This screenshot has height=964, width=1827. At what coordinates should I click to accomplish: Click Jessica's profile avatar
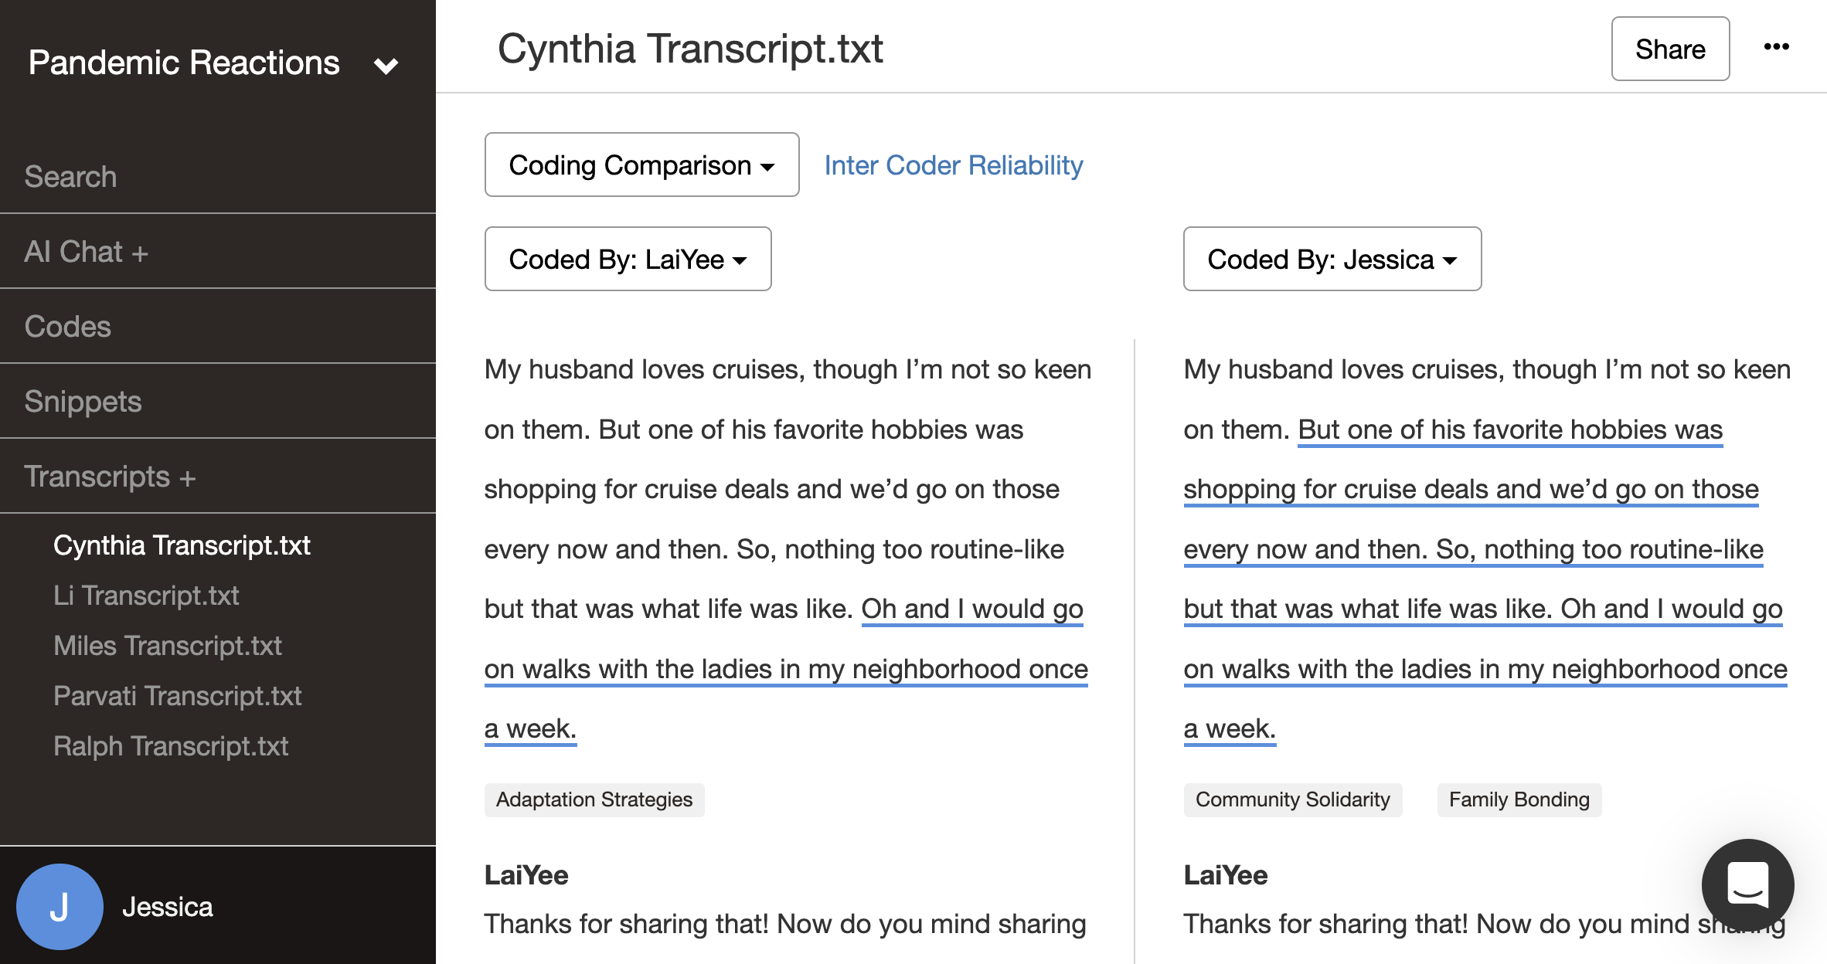point(60,906)
